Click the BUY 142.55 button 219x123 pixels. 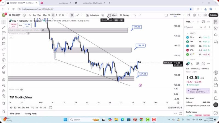pyautogui.click(x=27, y=25)
